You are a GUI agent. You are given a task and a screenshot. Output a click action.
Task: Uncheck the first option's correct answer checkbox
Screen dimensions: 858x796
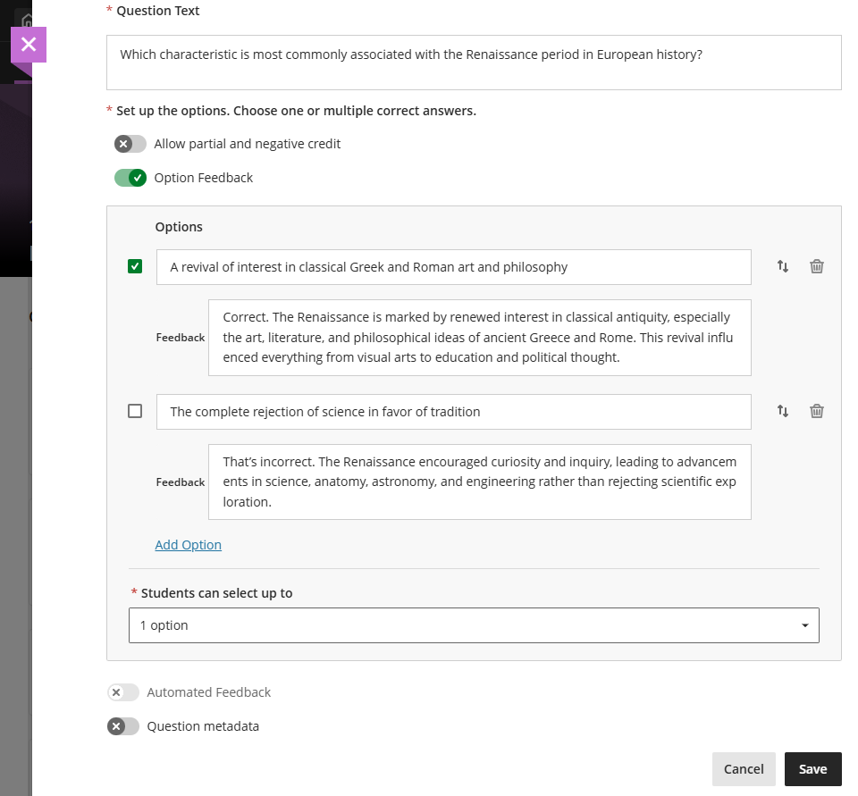tap(135, 265)
